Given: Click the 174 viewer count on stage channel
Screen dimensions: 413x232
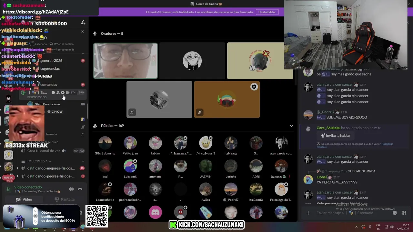Looking at the screenshot, I should (73, 92).
